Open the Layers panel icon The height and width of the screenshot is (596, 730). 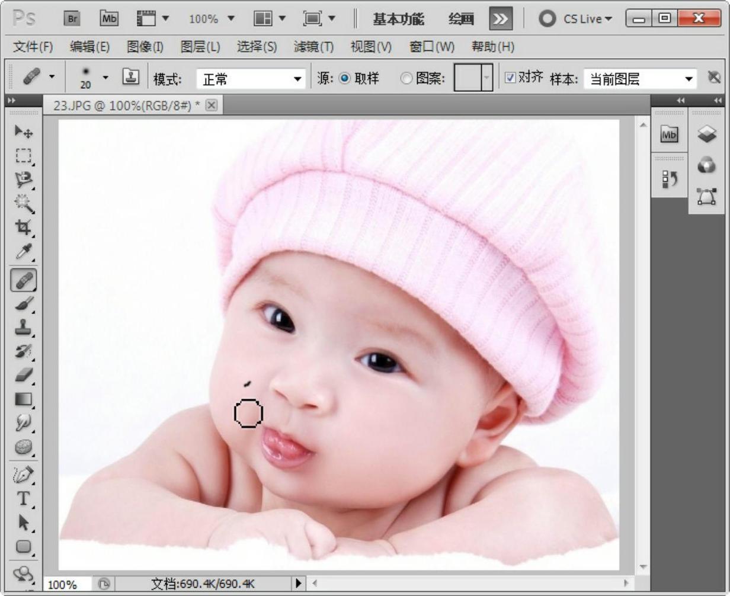point(706,134)
